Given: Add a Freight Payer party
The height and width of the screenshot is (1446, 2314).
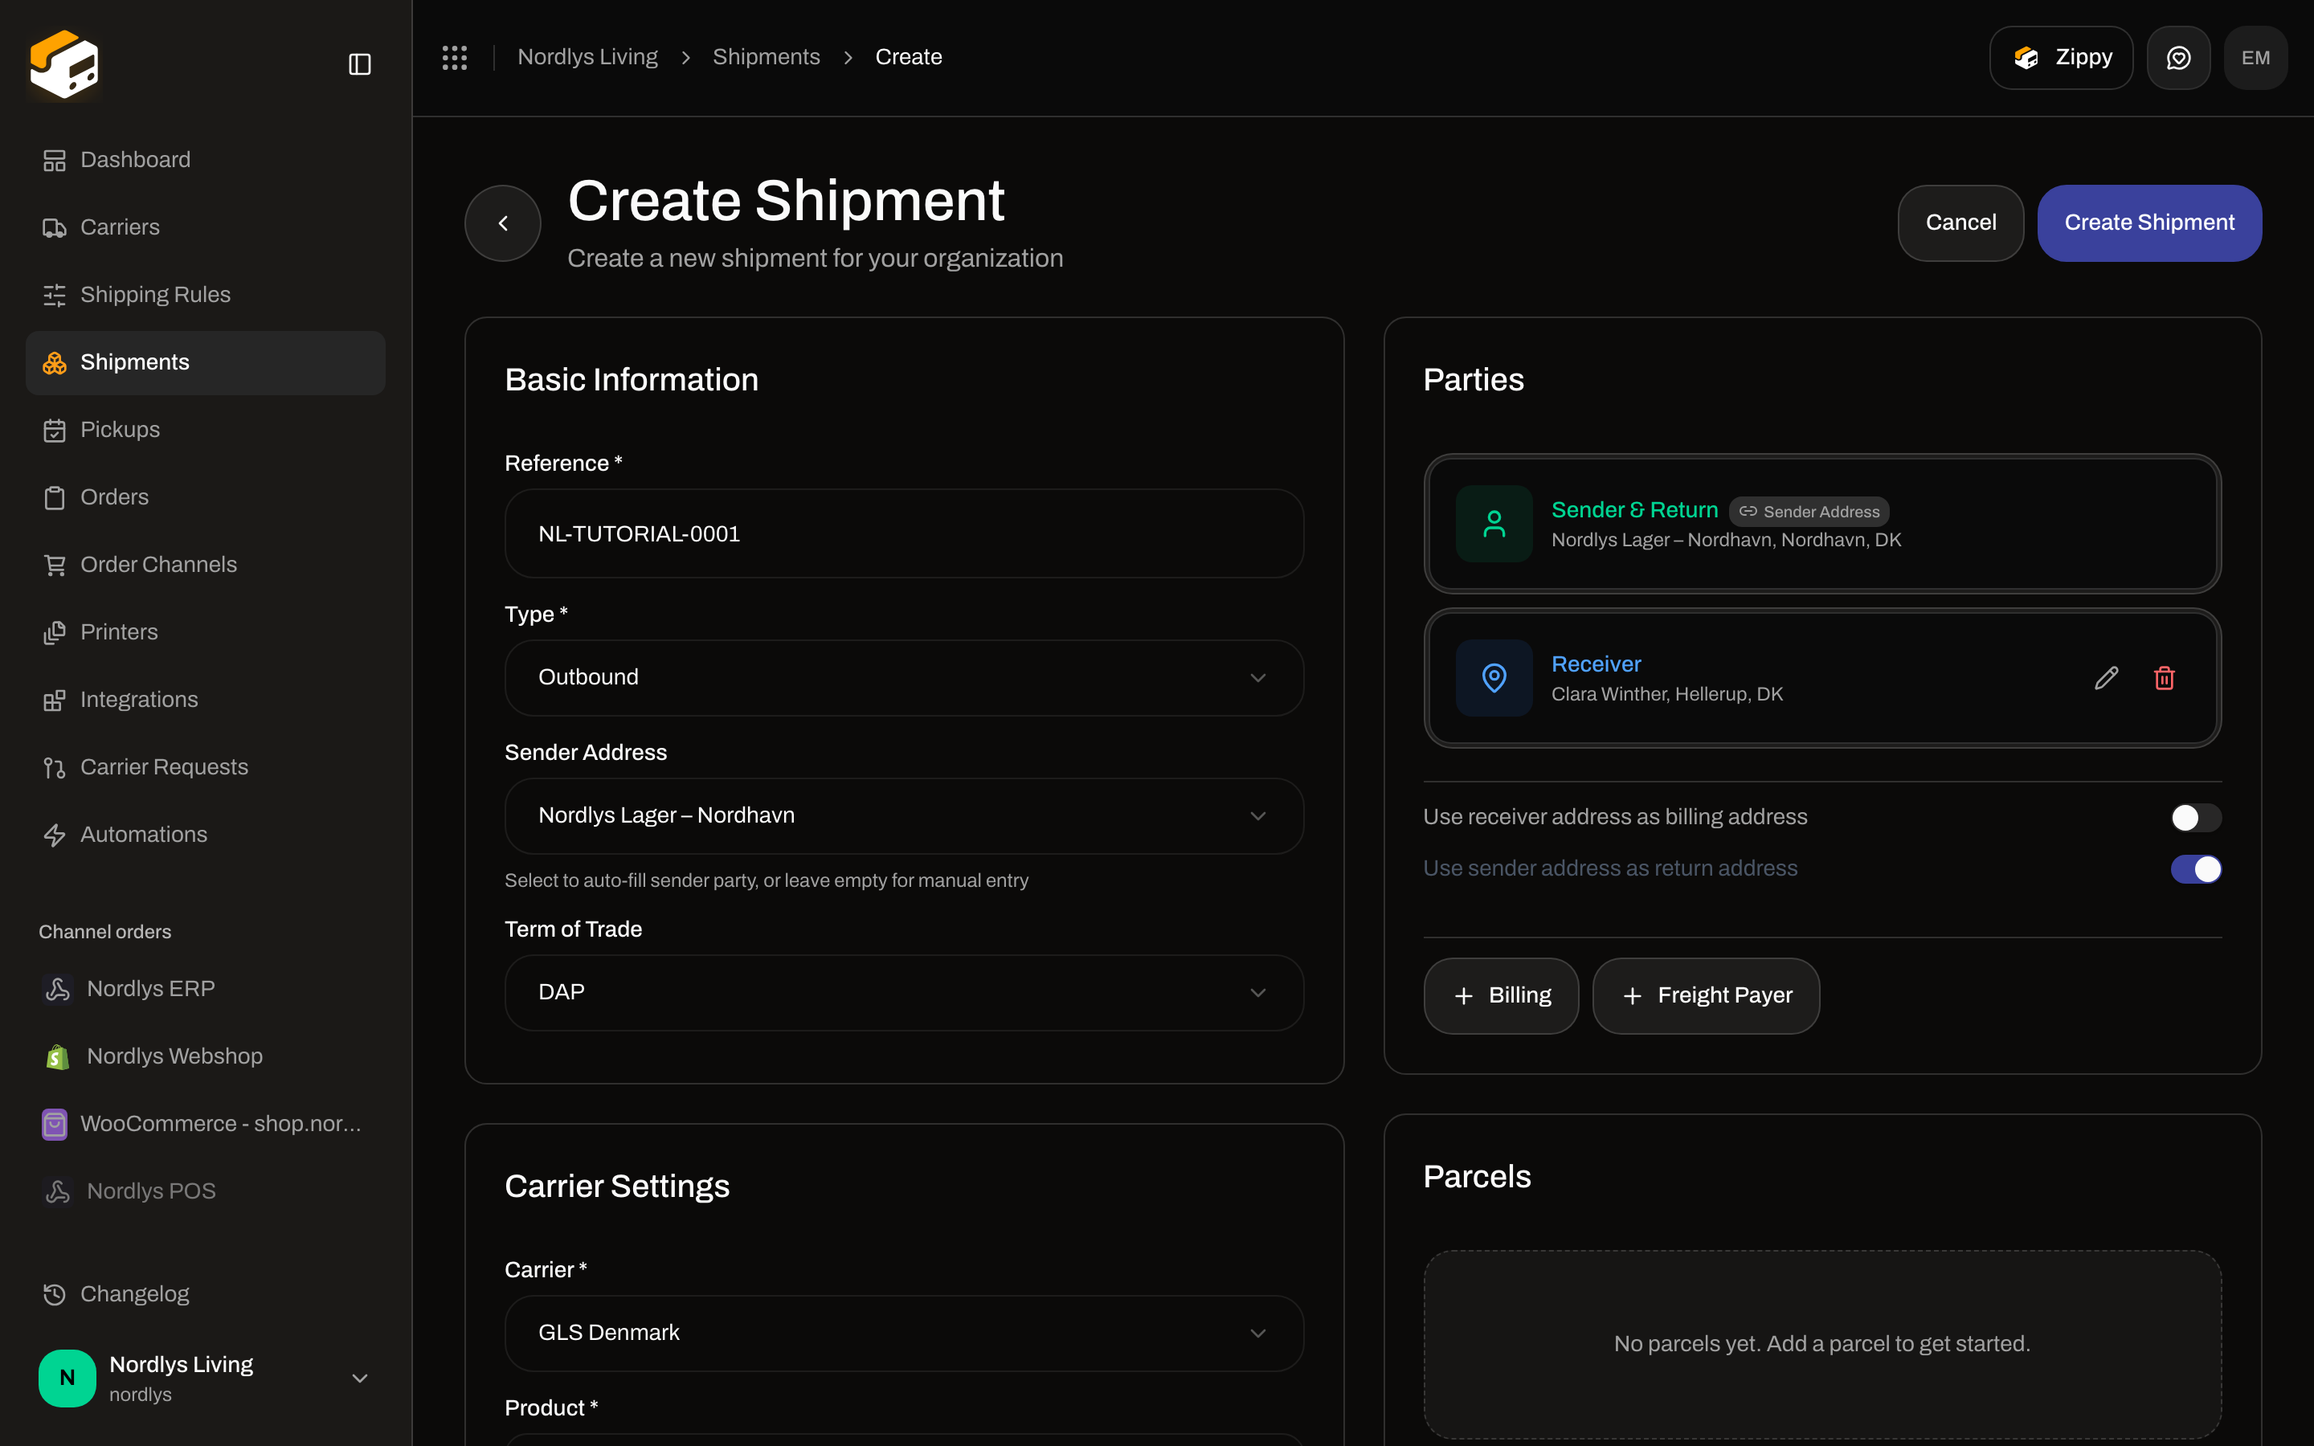Looking at the screenshot, I should [1706, 995].
